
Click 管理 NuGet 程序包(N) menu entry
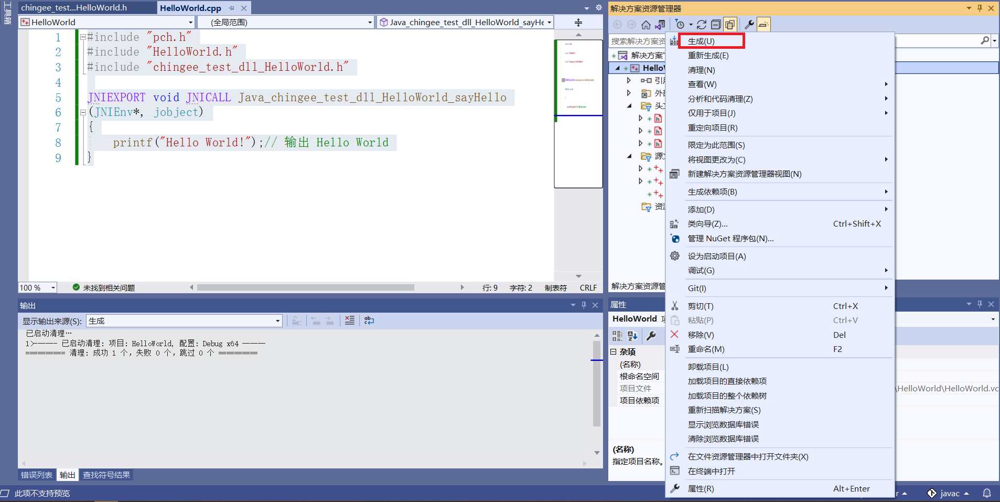(731, 239)
